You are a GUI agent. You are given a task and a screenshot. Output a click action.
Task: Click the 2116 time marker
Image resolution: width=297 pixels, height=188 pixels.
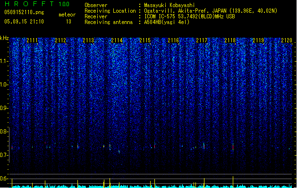click(173, 40)
